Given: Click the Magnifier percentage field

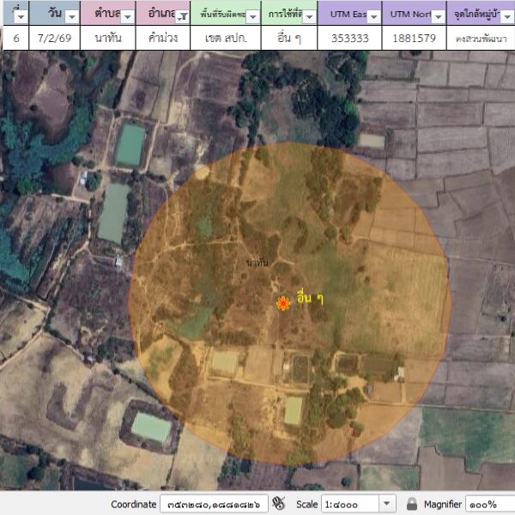Looking at the screenshot, I should tap(489, 504).
